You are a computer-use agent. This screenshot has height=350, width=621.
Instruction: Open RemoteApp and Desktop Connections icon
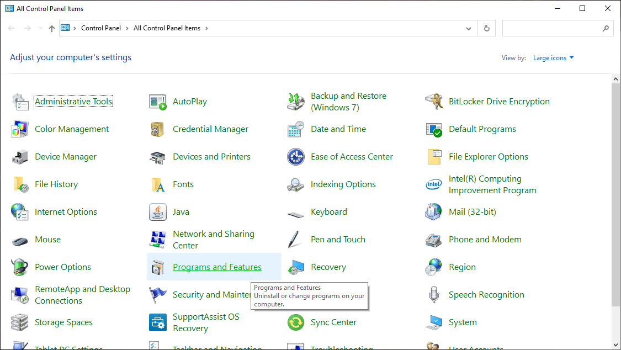(20, 295)
